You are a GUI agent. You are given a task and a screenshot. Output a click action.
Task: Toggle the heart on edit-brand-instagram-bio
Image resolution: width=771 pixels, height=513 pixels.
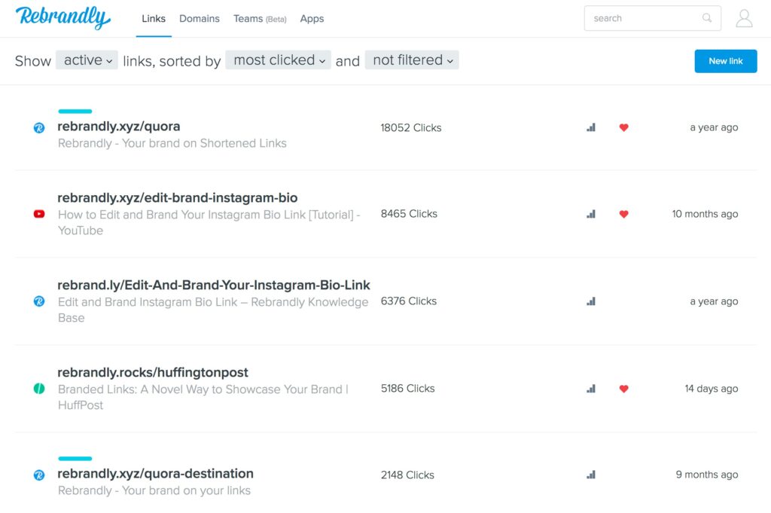click(x=623, y=214)
